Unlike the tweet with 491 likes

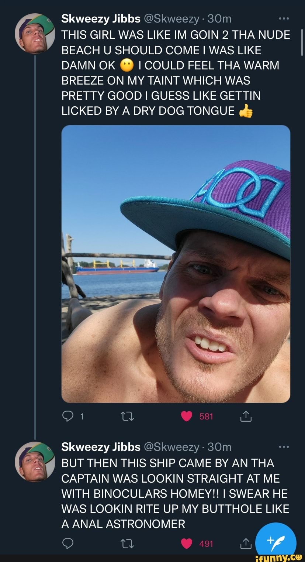(187, 544)
